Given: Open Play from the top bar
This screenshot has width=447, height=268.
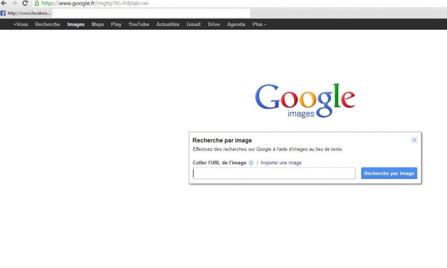Looking at the screenshot, I should pos(116,25).
